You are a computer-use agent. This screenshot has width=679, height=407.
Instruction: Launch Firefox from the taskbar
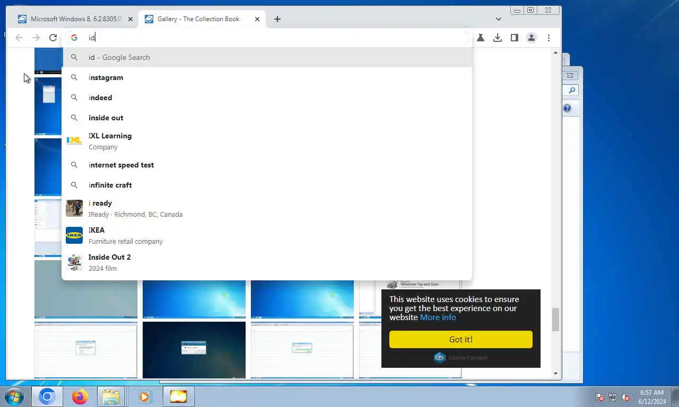coord(80,396)
